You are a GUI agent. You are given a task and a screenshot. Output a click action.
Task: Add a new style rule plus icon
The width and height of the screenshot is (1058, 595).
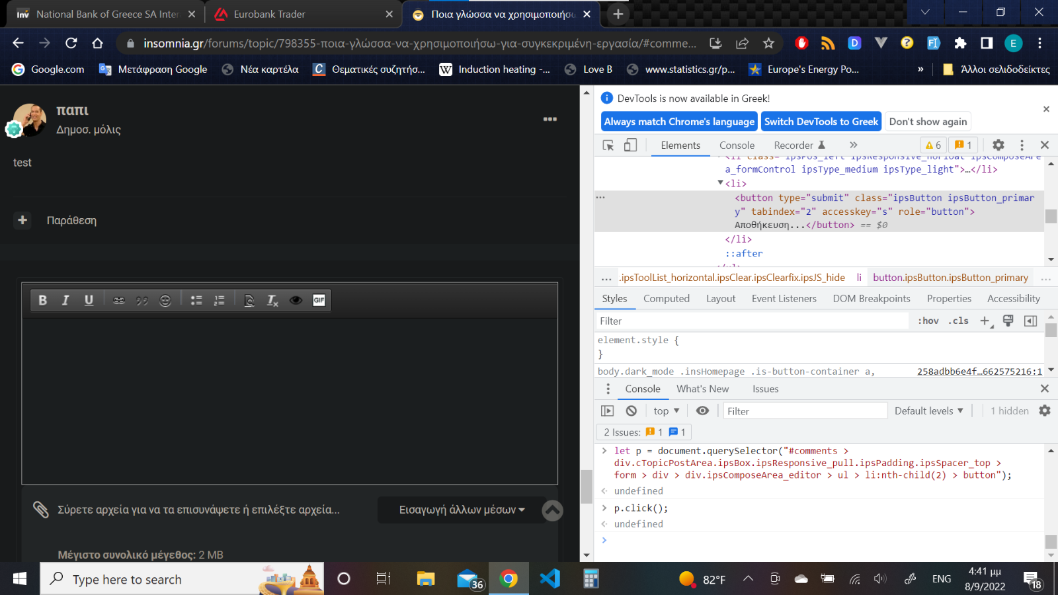985,321
